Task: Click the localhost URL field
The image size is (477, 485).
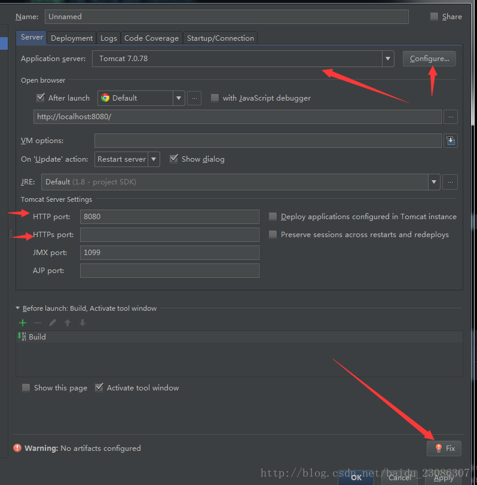Action: (237, 117)
